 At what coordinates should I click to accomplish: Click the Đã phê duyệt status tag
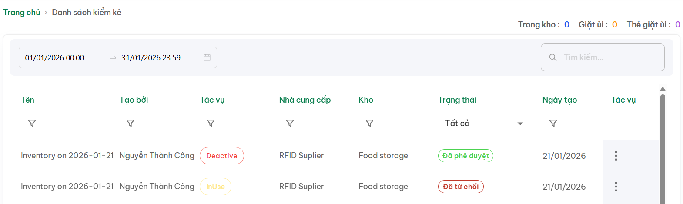click(x=465, y=156)
